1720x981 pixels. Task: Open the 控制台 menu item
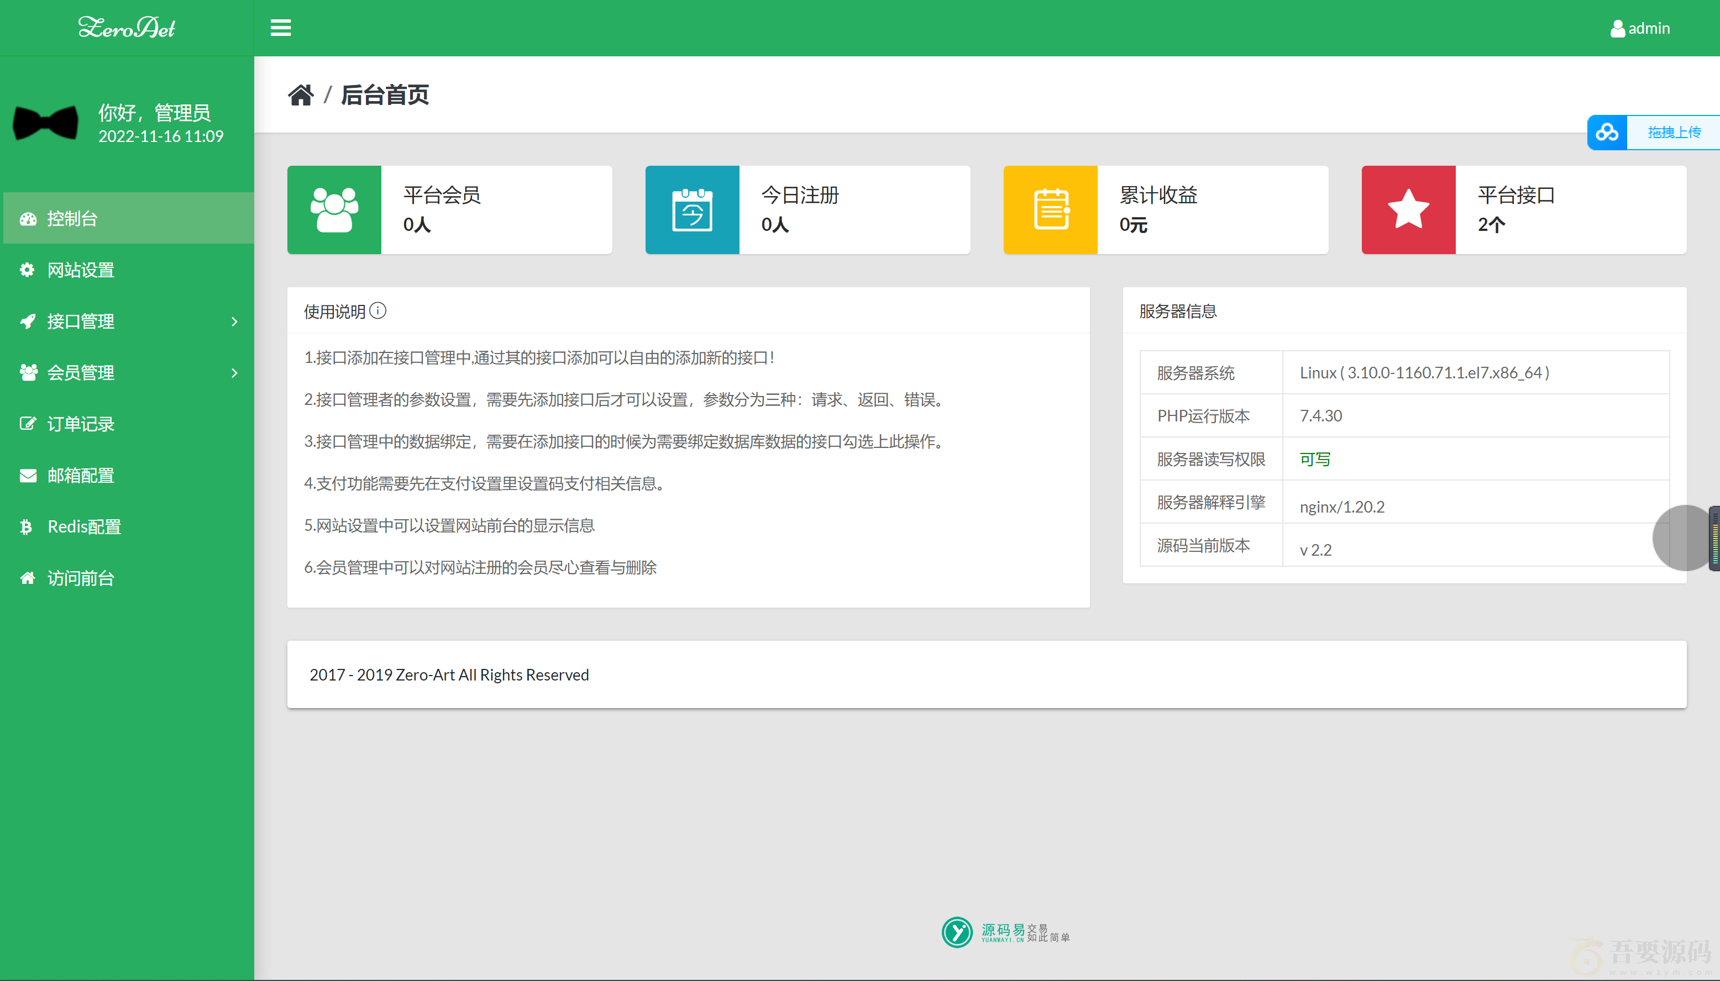[x=129, y=218]
